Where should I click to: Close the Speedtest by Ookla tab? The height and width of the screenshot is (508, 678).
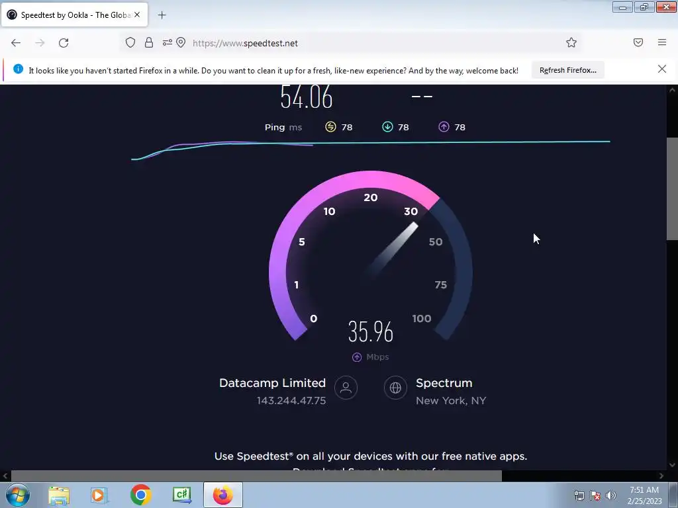[137, 15]
